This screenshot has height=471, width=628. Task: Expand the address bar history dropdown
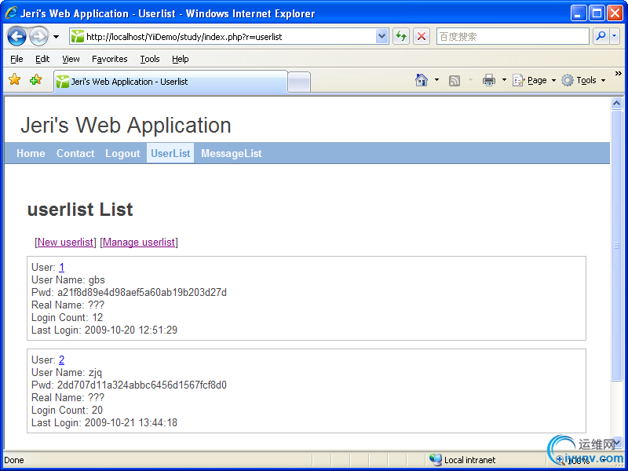(x=382, y=36)
